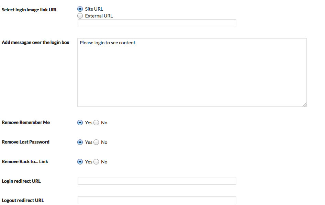Click the 'Remove Lost Password' label text
This screenshot has height=205, width=325.
tap(25, 142)
